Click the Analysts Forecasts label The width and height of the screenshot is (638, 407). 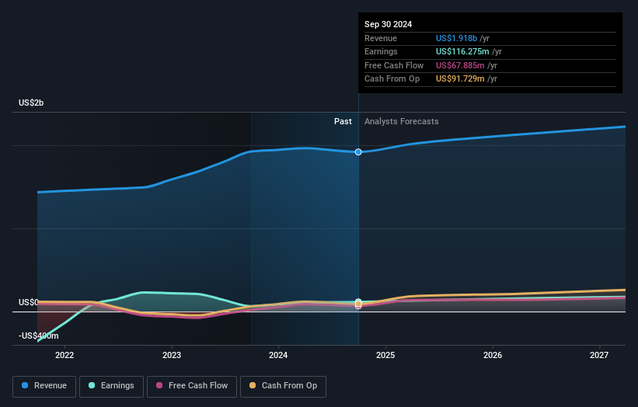pyautogui.click(x=402, y=122)
